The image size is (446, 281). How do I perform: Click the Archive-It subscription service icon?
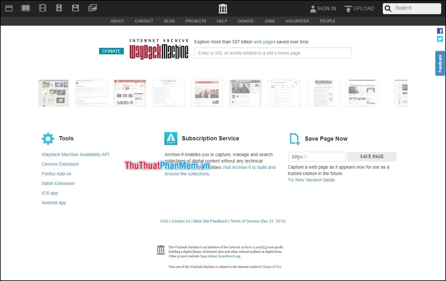(x=171, y=138)
